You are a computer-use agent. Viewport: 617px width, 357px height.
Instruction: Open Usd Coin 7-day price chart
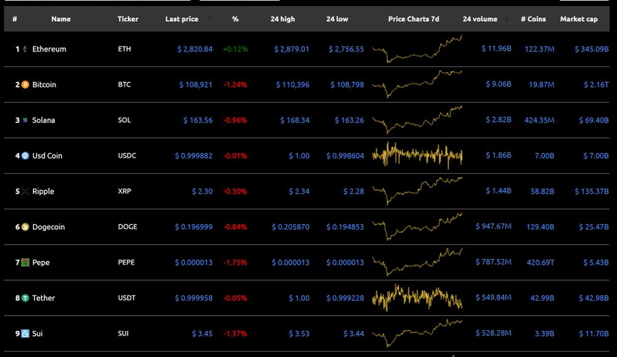[417, 155]
